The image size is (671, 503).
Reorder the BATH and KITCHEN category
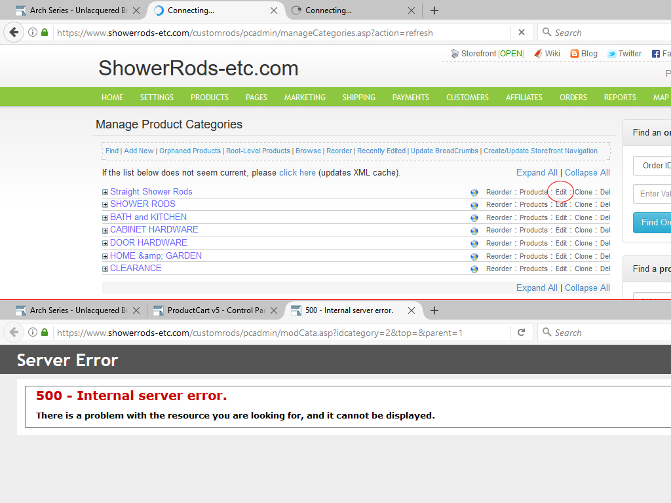tap(499, 217)
